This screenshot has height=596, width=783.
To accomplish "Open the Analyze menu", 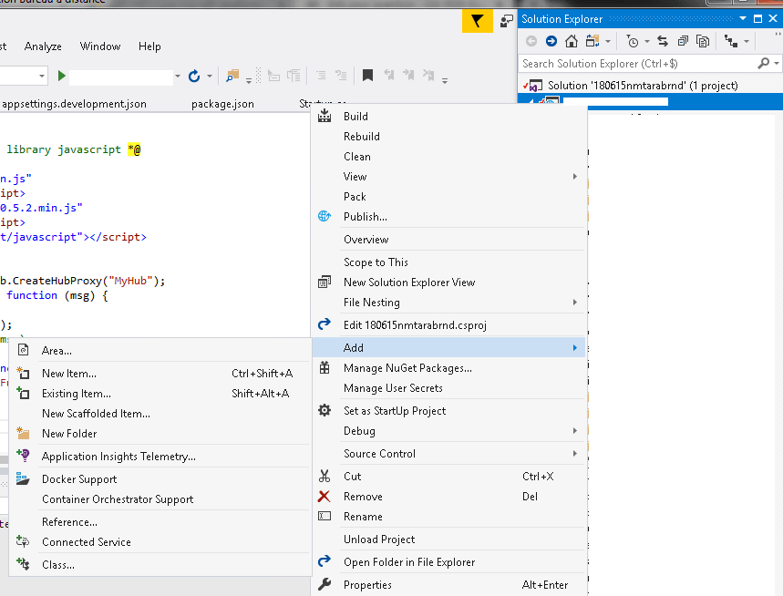I will [x=43, y=46].
